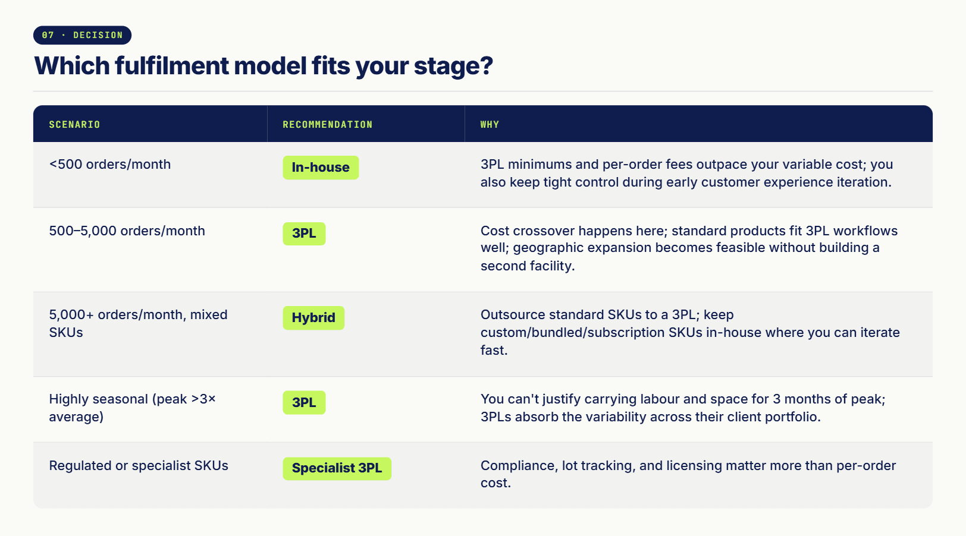Select the Compliance, lot tracking explanation text
966x536 pixels.
[x=688, y=474]
